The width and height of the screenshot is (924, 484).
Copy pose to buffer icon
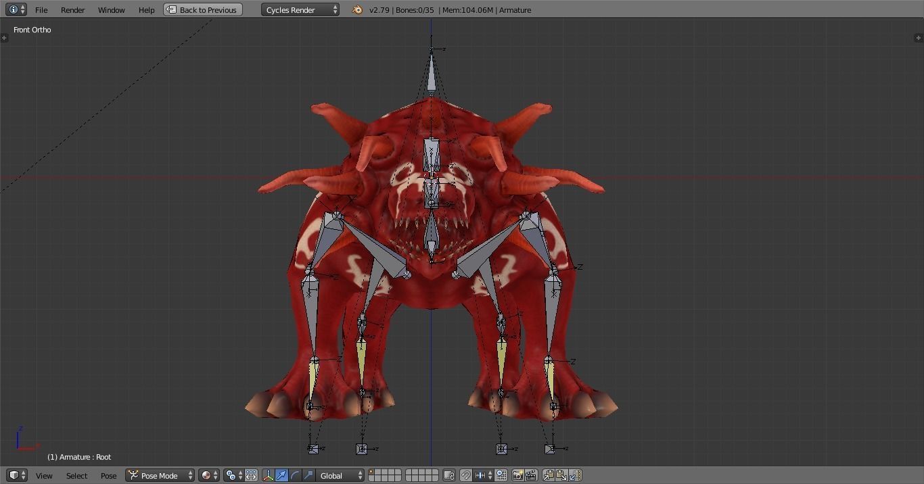click(x=549, y=475)
